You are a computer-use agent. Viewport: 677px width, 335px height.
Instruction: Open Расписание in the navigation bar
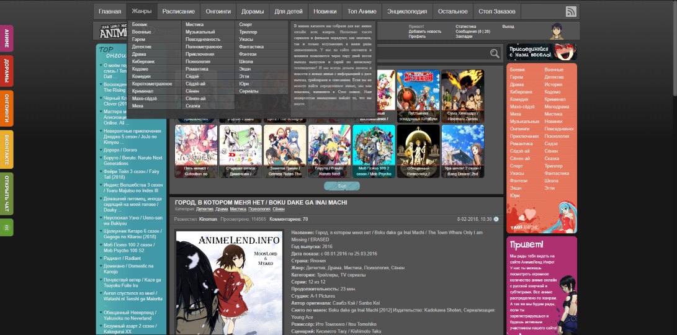click(x=179, y=12)
